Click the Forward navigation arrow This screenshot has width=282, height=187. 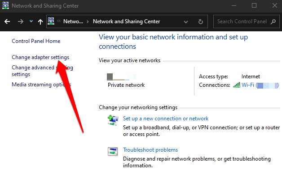click(20, 21)
